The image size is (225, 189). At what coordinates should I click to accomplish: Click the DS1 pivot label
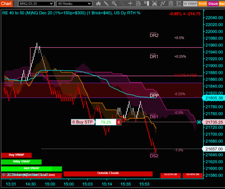(154, 117)
